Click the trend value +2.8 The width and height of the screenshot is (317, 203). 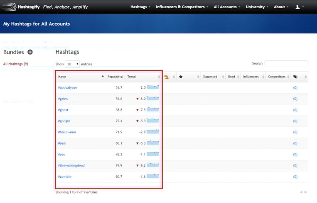pyautogui.click(x=143, y=132)
